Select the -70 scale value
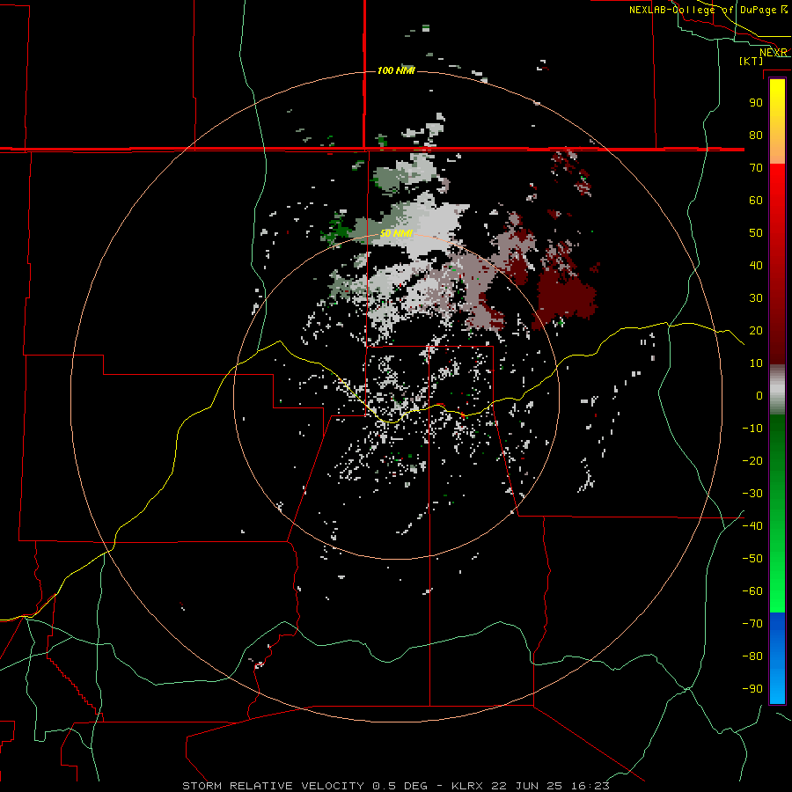This screenshot has width=792, height=792. point(752,624)
